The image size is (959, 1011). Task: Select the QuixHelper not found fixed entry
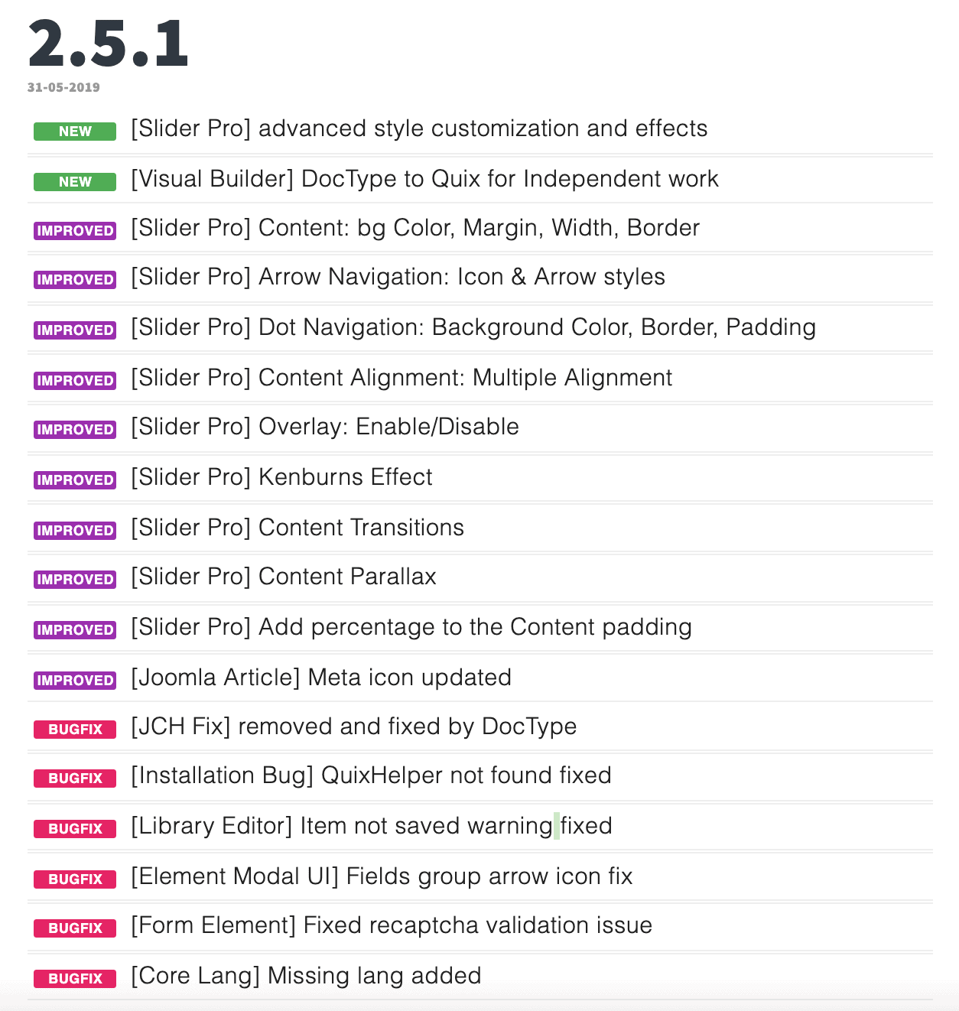[x=371, y=775]
